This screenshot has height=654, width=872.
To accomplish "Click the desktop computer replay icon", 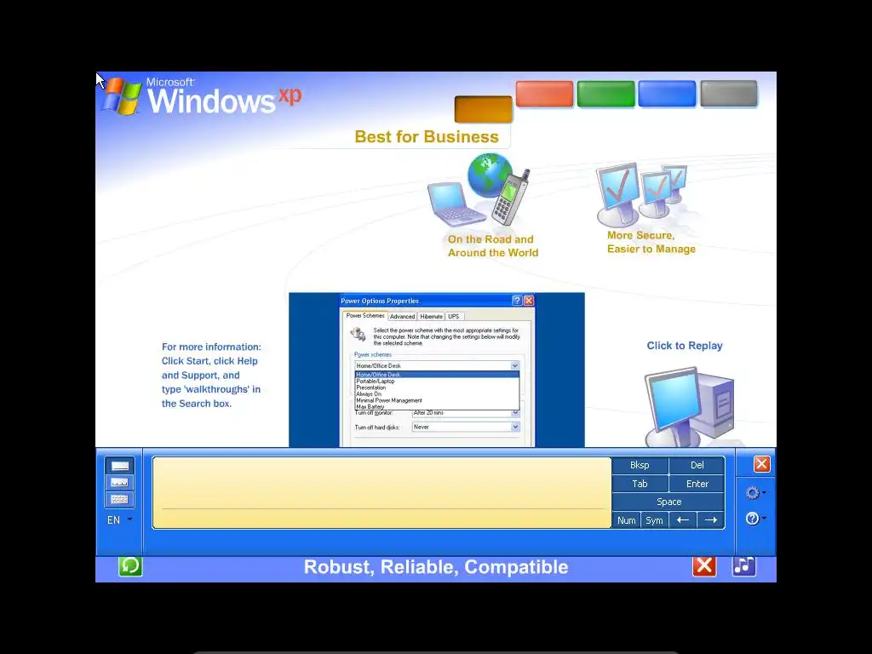I will [x=689, y=406].
